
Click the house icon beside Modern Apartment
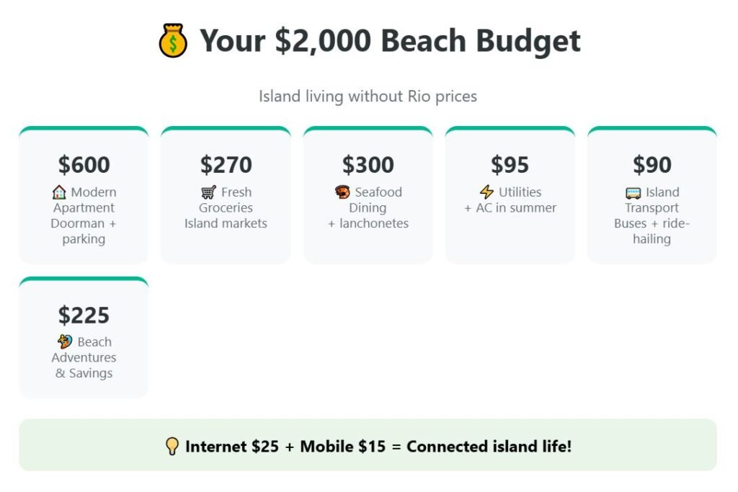[59, 192]
